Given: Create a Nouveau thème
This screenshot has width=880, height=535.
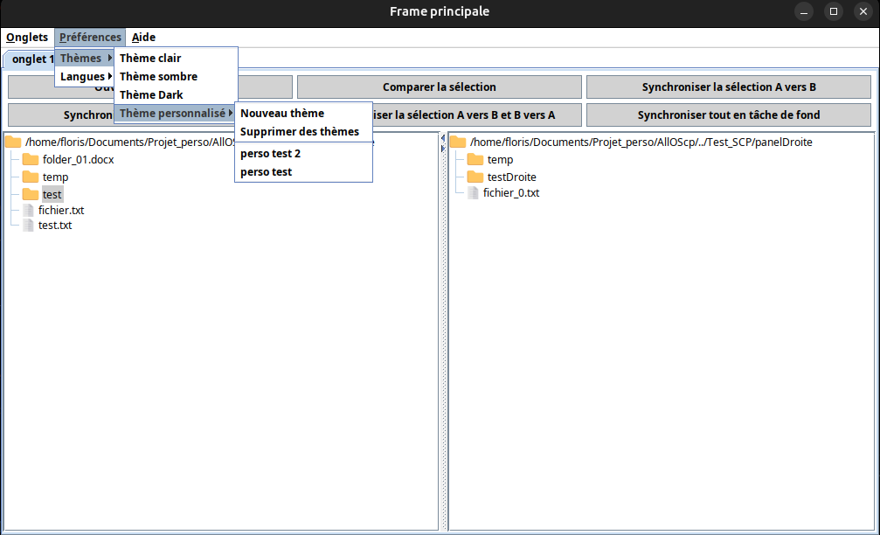Looking at the screenshot, I should 282,114.
